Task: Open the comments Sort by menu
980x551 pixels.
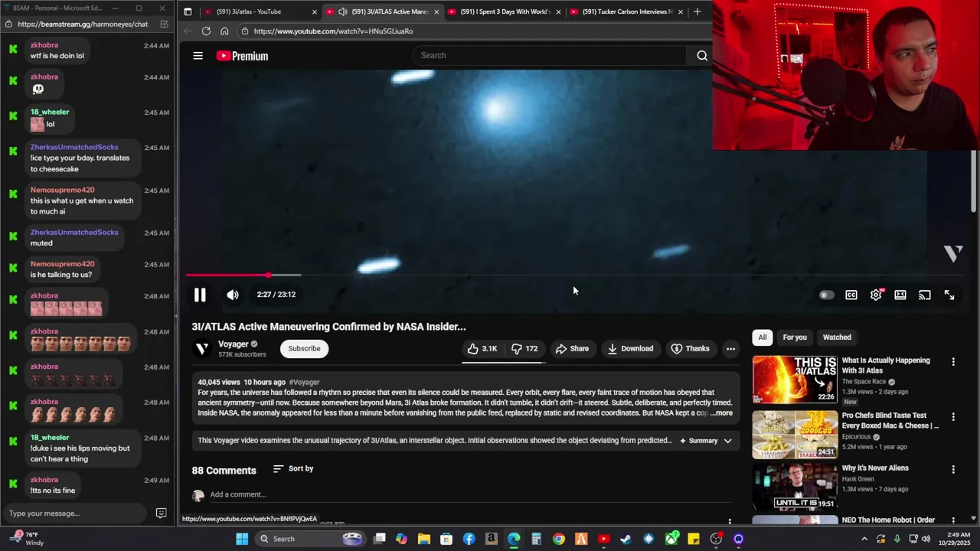Action: 293,468
